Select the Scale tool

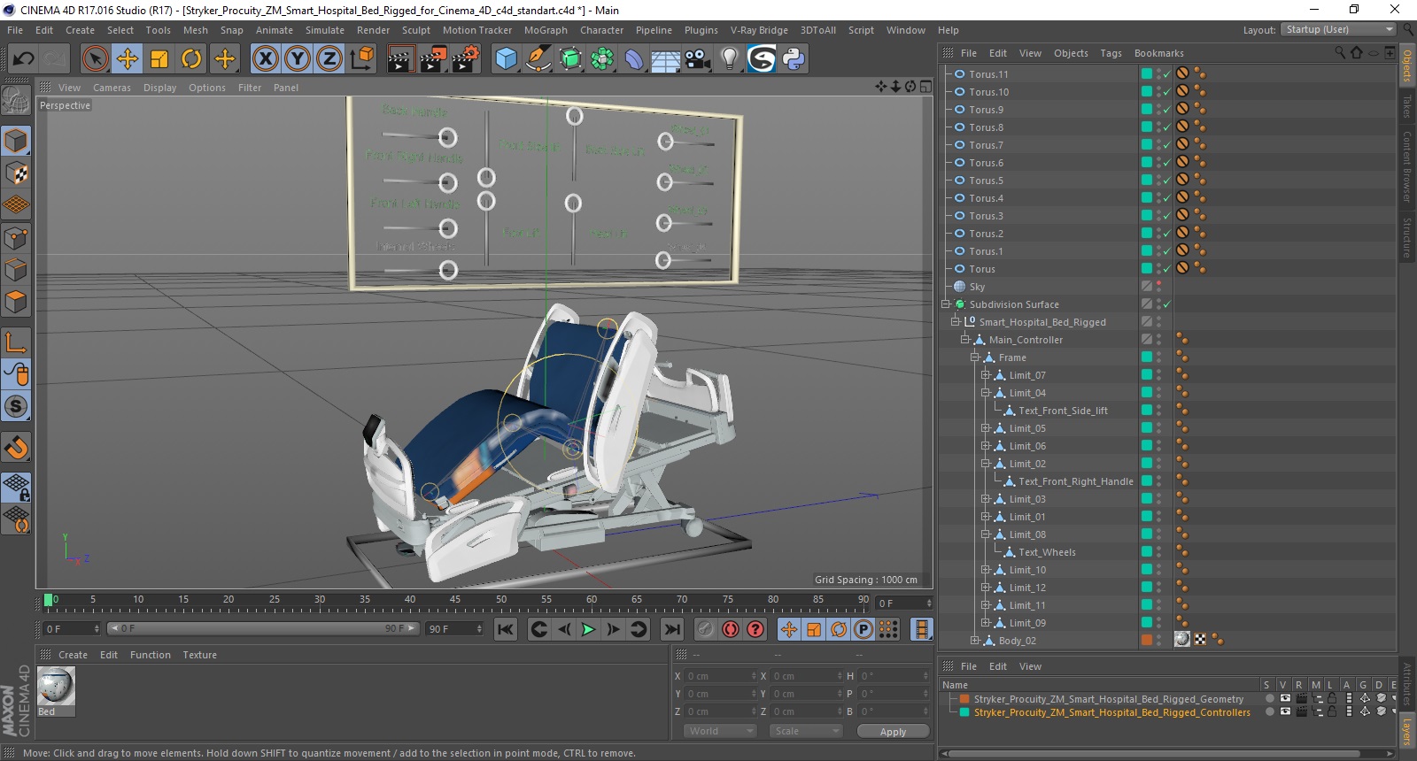[x=159, y=59]
